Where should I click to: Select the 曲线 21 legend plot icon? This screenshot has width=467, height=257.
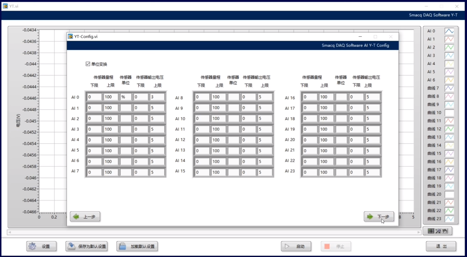pyautogui.click(x=449, y=202)
